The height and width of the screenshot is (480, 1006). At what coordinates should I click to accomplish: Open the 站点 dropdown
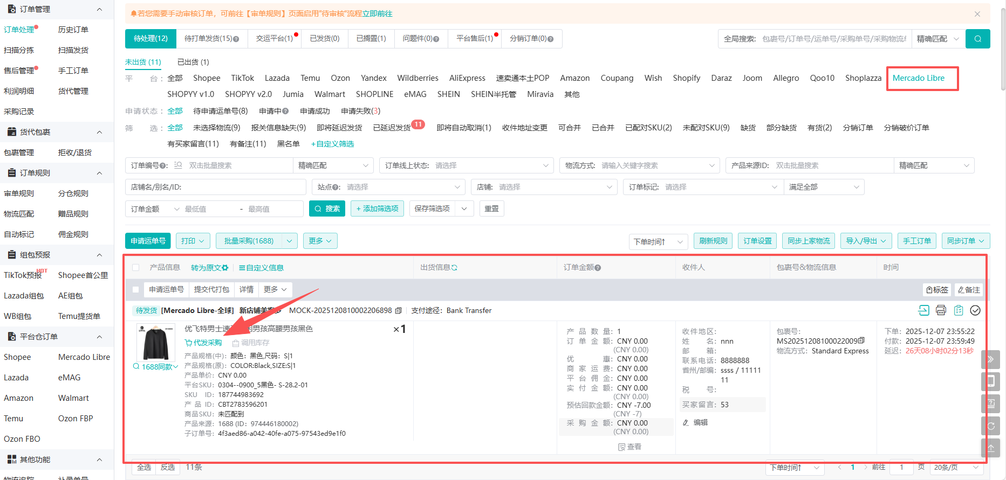[x=388, y=187]
